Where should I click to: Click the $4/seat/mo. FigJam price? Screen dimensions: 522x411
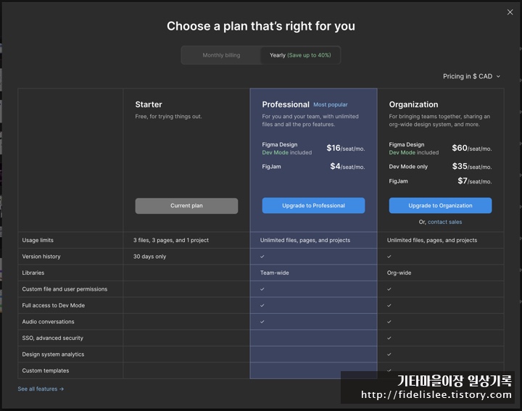point(347,167)
